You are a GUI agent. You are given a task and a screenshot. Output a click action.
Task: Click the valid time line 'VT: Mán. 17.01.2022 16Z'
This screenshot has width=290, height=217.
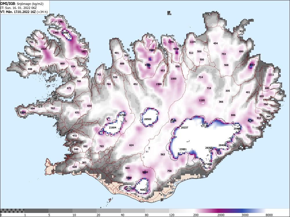click(18, 12)
